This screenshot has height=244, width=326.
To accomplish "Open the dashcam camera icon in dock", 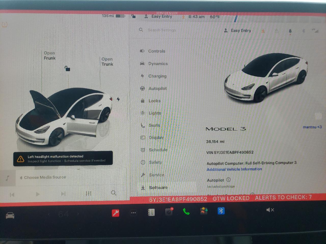I will (169, 211).
